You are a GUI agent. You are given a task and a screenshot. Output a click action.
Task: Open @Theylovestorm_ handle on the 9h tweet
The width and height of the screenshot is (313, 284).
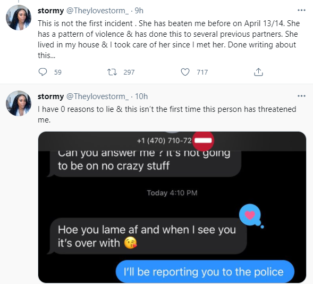tap(97, 11)
